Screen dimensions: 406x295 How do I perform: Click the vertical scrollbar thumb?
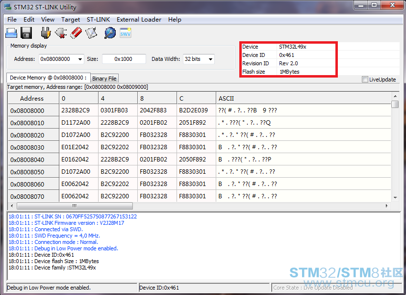pos(395,104)
